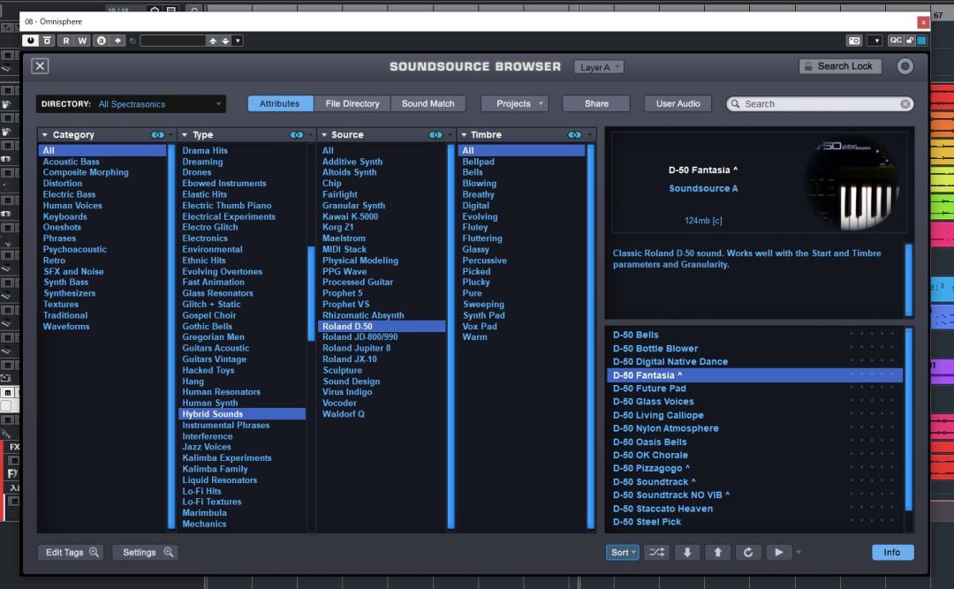This screenshot has width=954, height=589.
Task: Select Glassy in the Timbre list
Action: [521, 250]
